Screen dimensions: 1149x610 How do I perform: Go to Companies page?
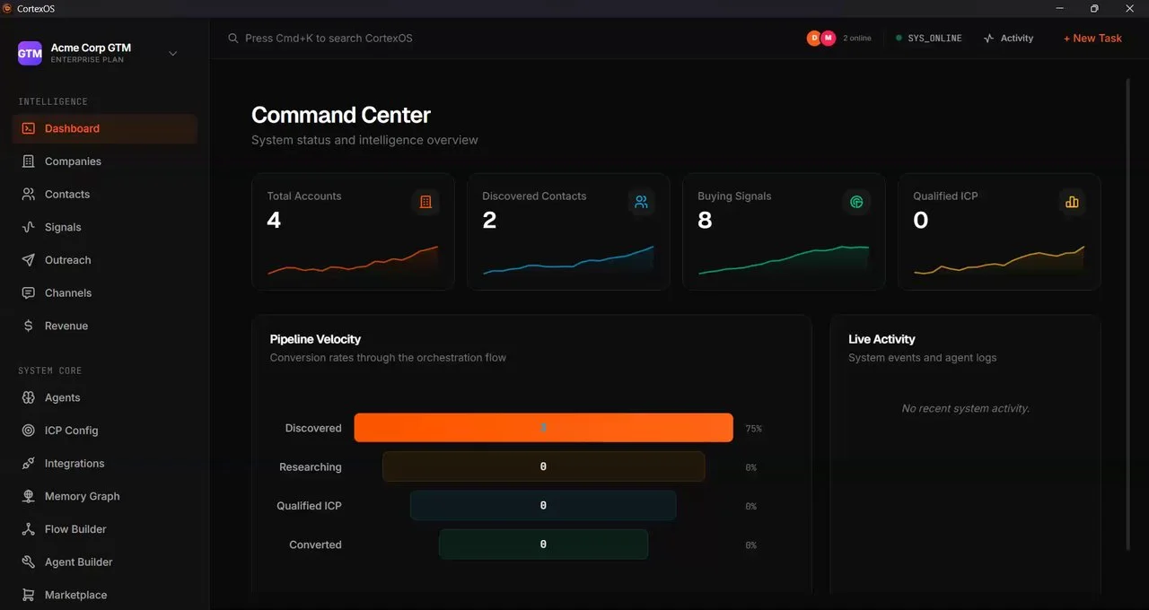point(105,161)
